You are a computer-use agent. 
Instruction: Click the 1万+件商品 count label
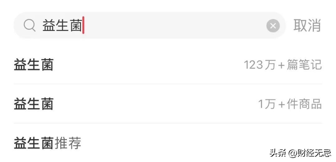click(290, 104)
